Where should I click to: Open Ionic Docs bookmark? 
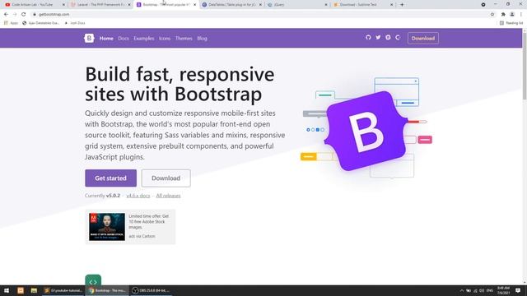(x=75, y=23)
